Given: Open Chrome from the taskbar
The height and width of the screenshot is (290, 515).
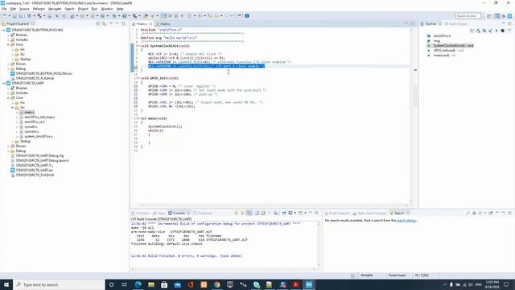Looking at the screenshot, I should [216, 284].
